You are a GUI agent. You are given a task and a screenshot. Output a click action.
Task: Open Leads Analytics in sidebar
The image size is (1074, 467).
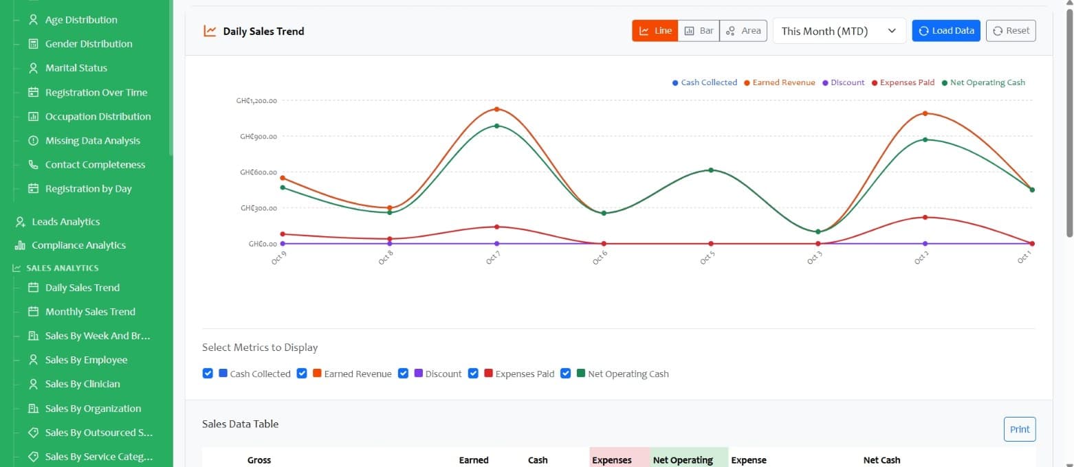coord(66,222)
